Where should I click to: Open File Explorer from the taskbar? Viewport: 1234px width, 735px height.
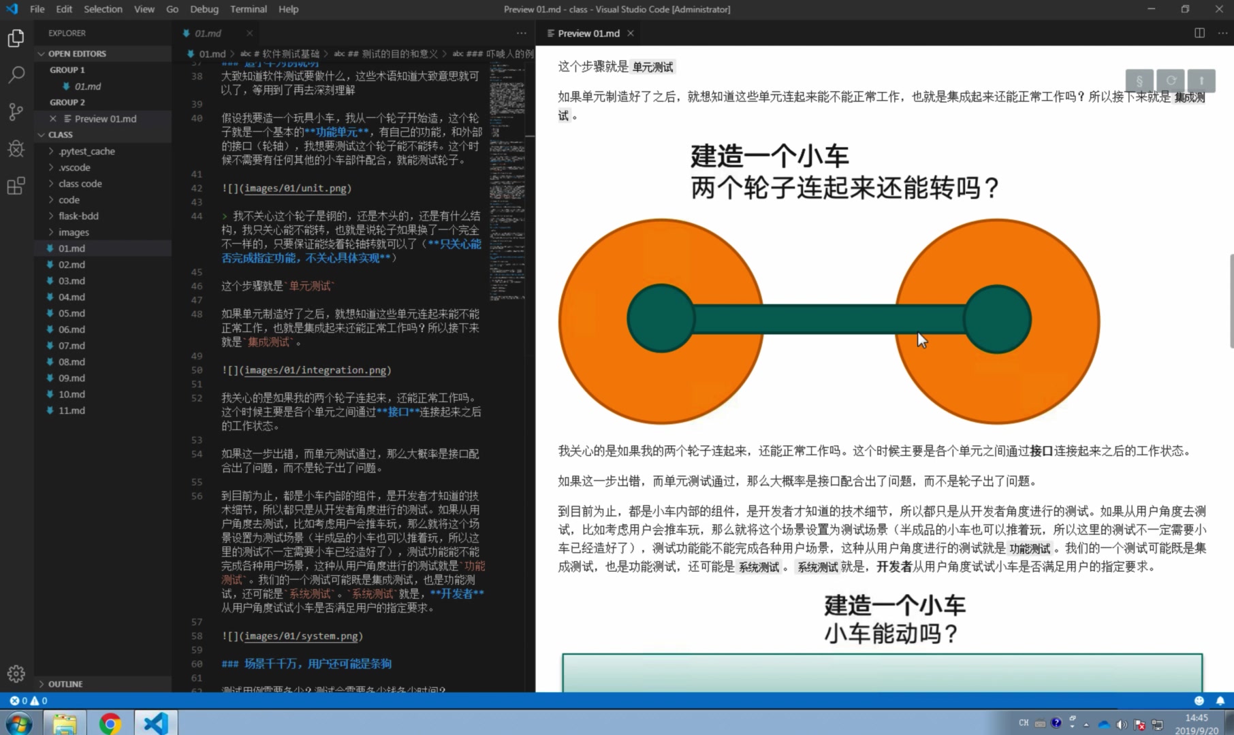pyautogui.click(x=65, y=723)
